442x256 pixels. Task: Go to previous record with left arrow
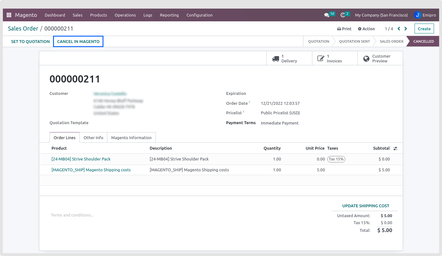coord(399,29)
